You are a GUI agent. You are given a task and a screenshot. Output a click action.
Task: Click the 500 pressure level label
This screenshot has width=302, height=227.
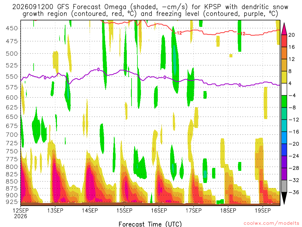click(12, 53)
